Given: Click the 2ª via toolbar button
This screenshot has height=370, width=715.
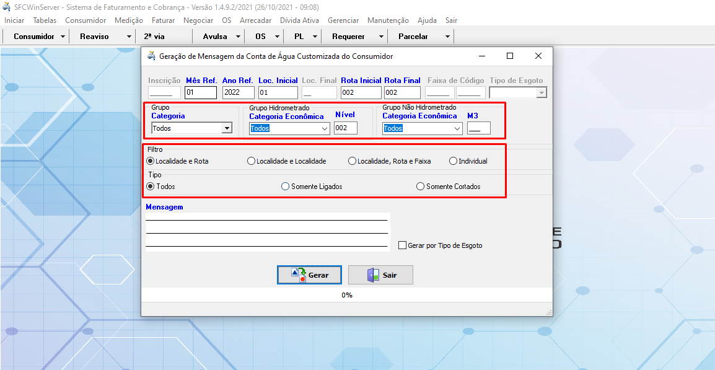Looking at the screenshot, I should pyautogui.click(x=154, y=37).
